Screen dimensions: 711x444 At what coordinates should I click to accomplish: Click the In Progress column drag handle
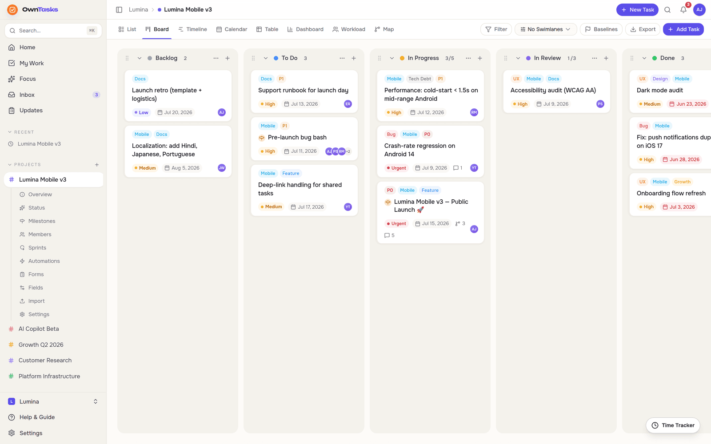point(379,58)
